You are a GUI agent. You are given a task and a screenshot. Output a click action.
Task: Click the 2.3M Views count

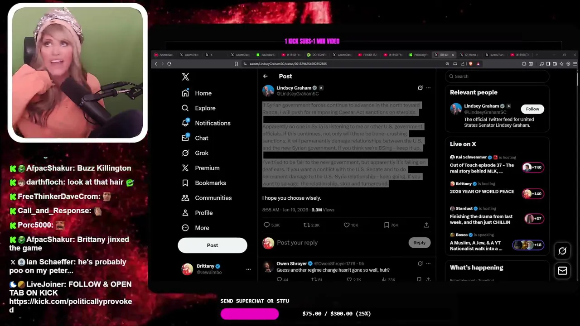(x=323, y=210)
